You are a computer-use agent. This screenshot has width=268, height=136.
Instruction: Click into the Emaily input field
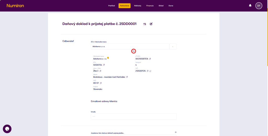(x=133, y=116)
